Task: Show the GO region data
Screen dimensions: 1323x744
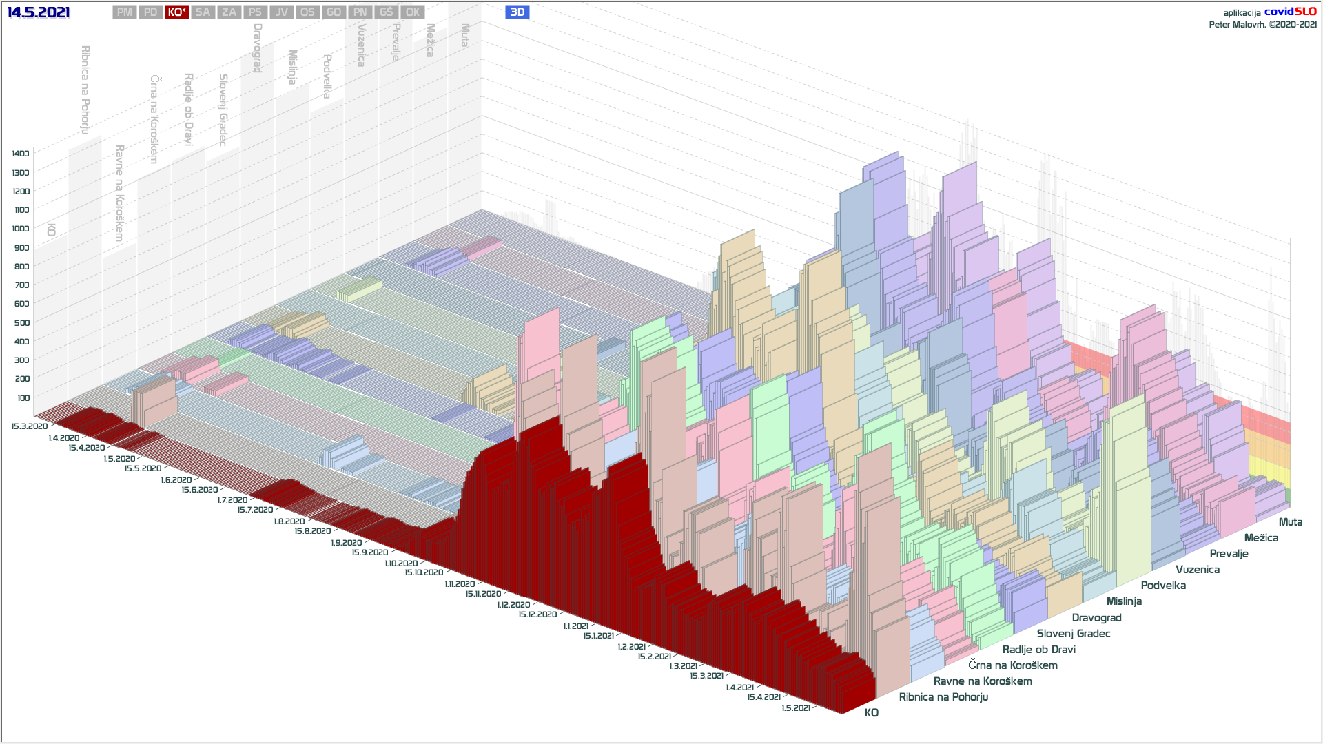Action: pyautogui.click(x=334, y=12)
